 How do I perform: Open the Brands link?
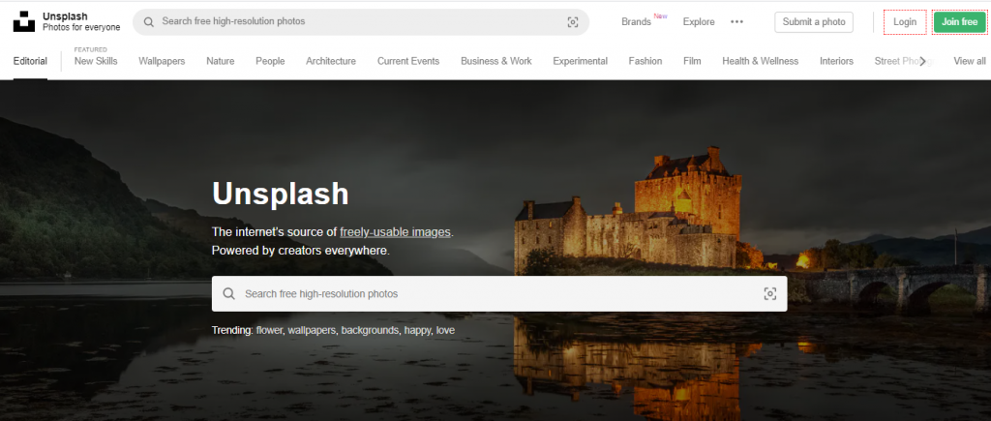point(636,21)
